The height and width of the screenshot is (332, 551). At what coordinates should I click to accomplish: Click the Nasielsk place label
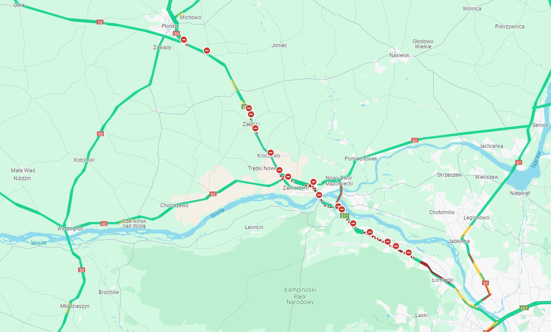click(399, 55)
